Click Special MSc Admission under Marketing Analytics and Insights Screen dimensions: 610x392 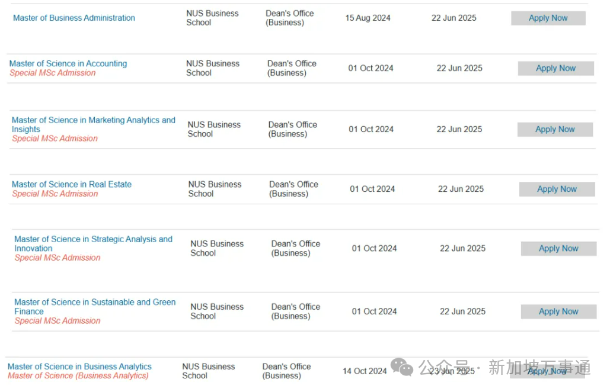coord(55,139)
